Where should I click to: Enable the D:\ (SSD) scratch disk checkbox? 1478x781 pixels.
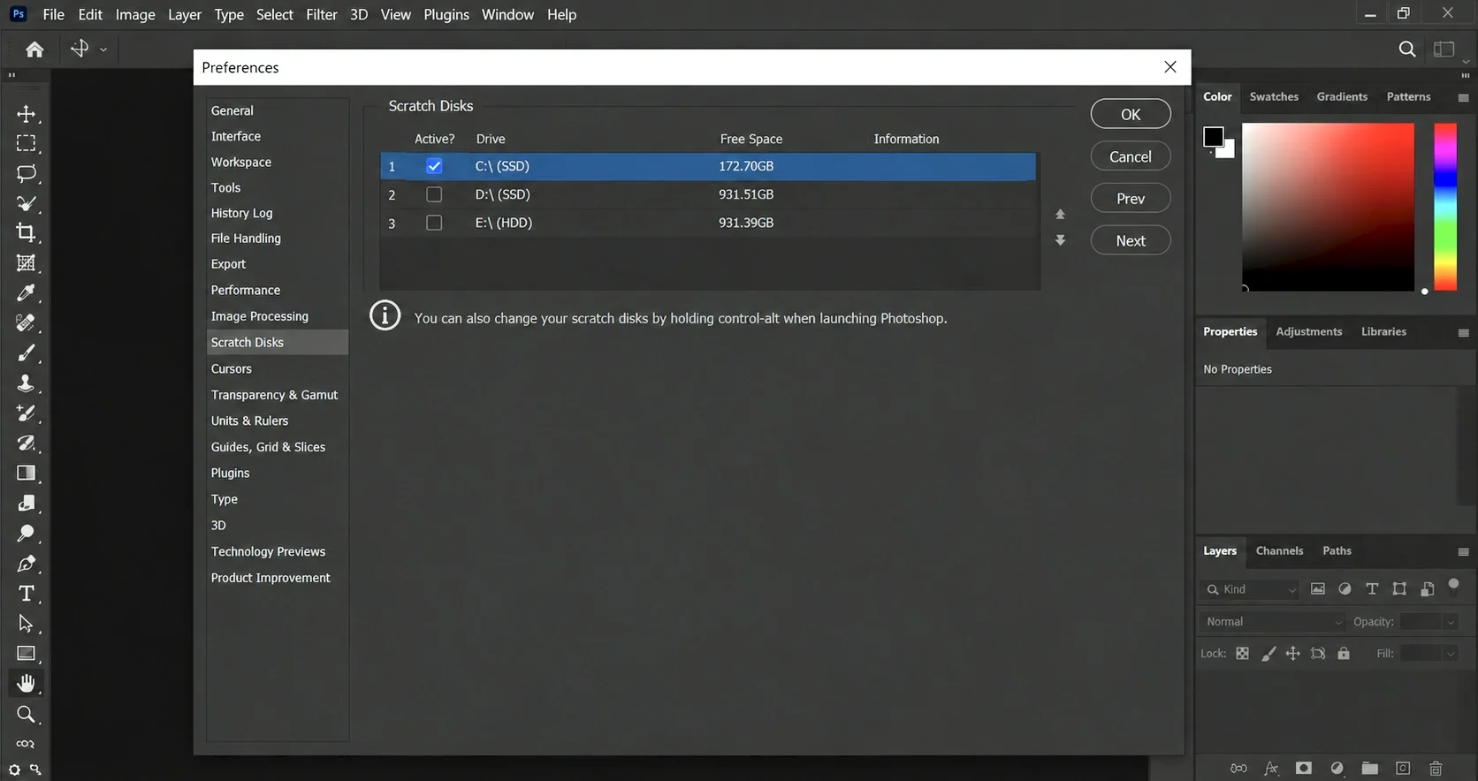(434, 194)
